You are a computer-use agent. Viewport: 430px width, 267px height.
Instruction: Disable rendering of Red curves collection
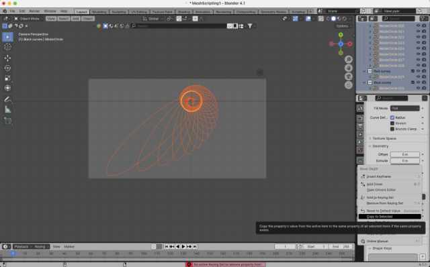pos(424,71)
